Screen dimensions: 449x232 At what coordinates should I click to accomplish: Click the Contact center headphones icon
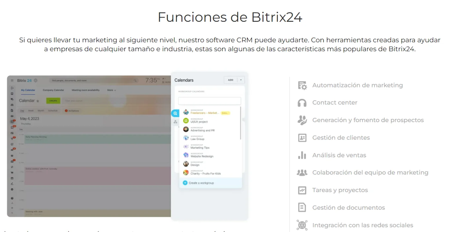302,103
